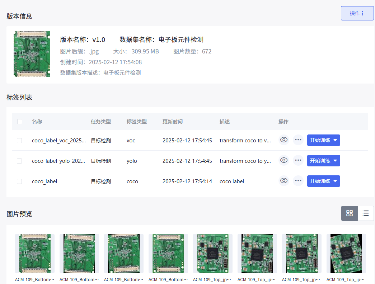The height and width of the screenshot is (284, 375).
Task: Click the 开始训练 button on the coco_label row
Action: pyautogui.click(x=319, y=181)
